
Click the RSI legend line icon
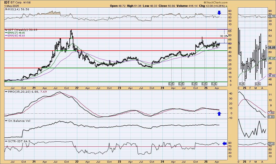click(6, 9)
